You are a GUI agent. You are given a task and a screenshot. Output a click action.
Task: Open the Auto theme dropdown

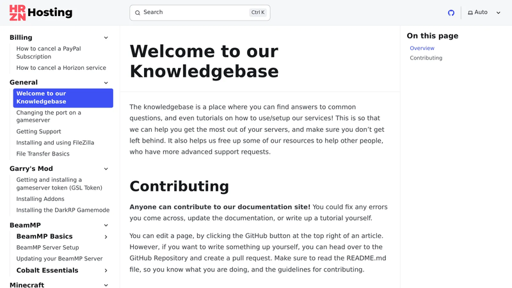coord(484,12)
